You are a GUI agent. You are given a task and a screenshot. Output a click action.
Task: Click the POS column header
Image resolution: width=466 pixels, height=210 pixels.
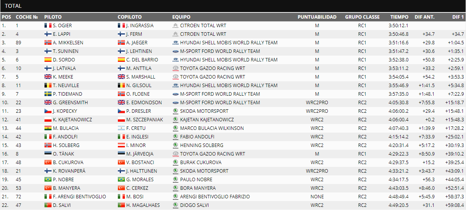pyautogui.click(x=6, y=17)
